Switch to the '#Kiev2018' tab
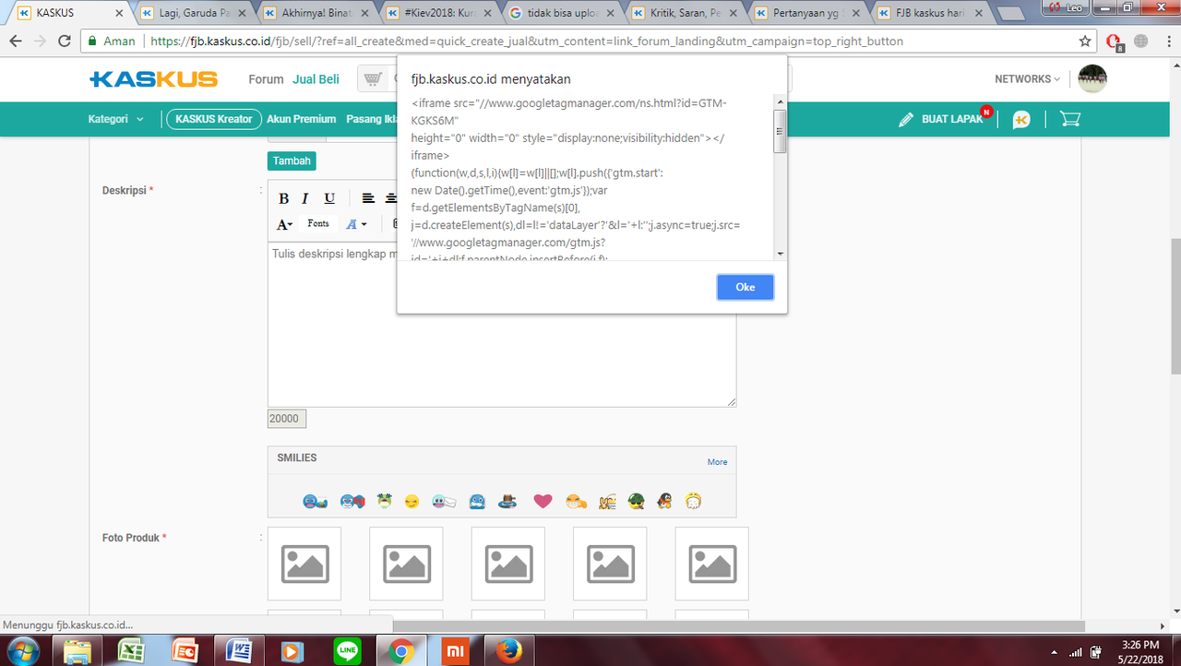Screen dimensions: 1181x666 click(x=438, y=13)
